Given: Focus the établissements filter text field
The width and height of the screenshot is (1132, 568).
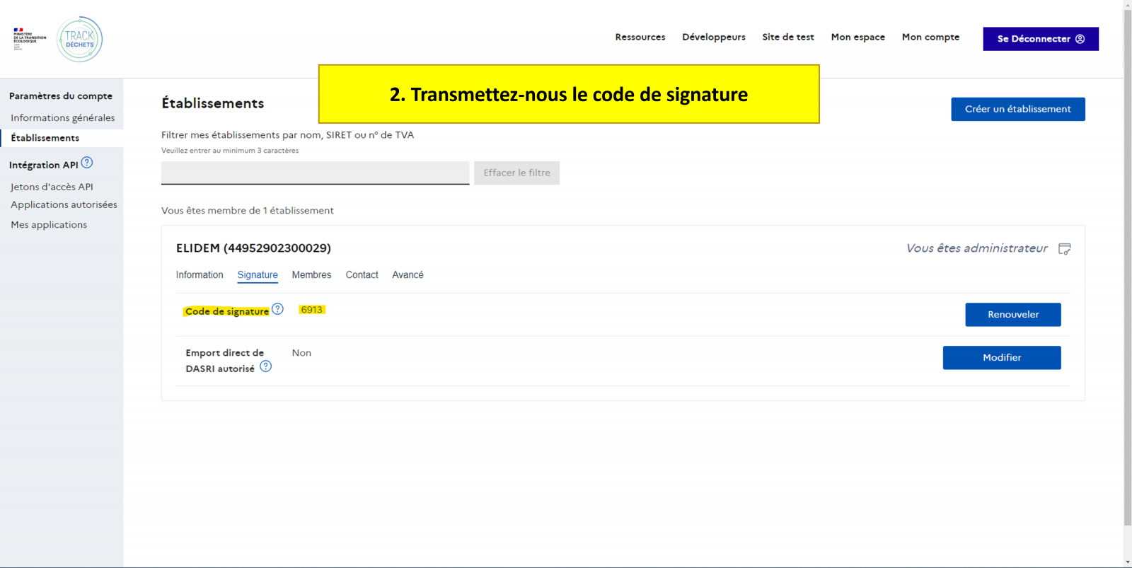Looking at the screenshot, I should pos(315,173).
